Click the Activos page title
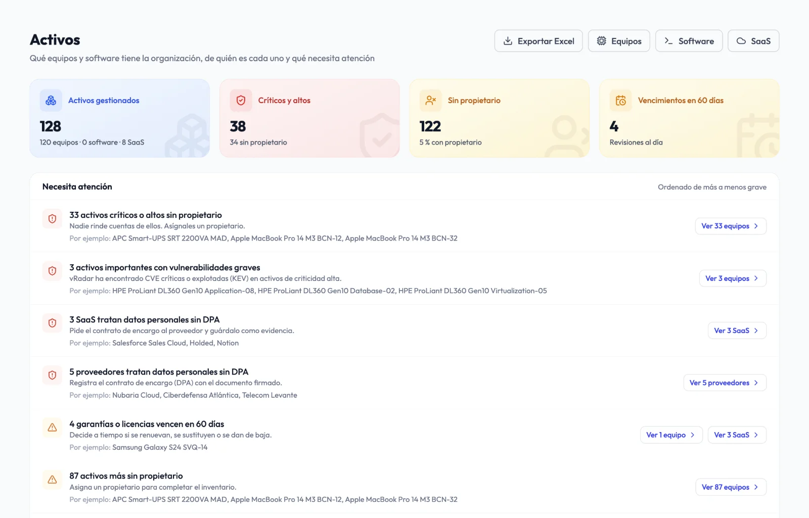The width and height of the screenshot is (809, 518). [x=55, y=40]
